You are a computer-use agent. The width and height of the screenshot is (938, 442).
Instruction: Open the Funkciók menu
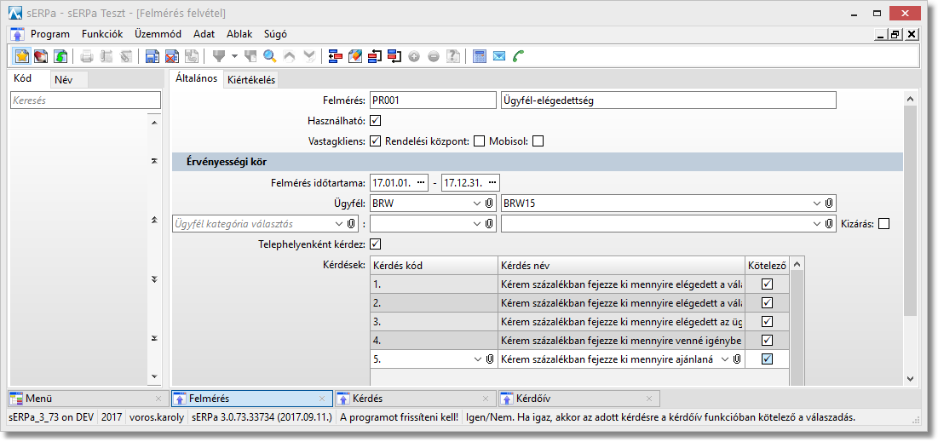(x=102, y=34)
